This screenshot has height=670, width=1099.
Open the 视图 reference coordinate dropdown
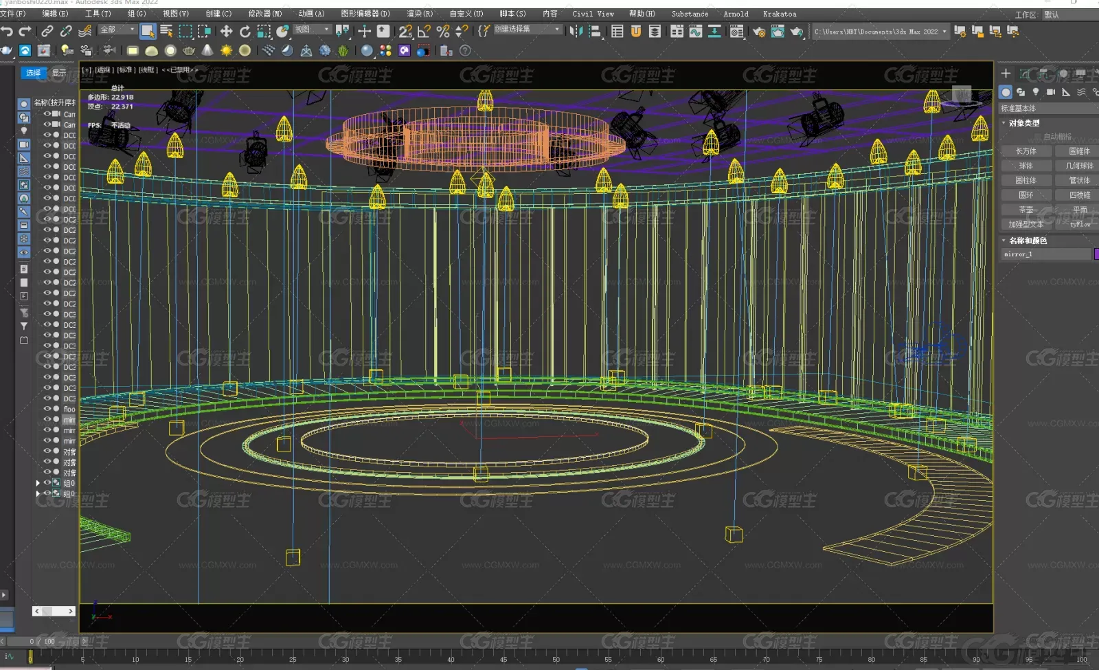pyautogui.click(x=313, y=30)
